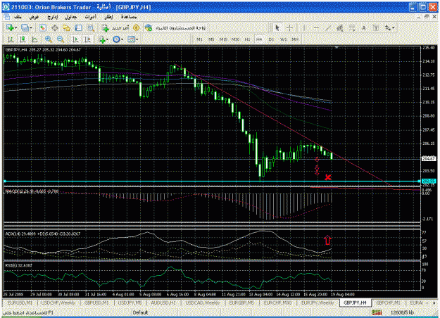The width and height of the screenshot is (440, 318).
Task: Select the M1 timeframe
Action: click(x=199, y=39)
